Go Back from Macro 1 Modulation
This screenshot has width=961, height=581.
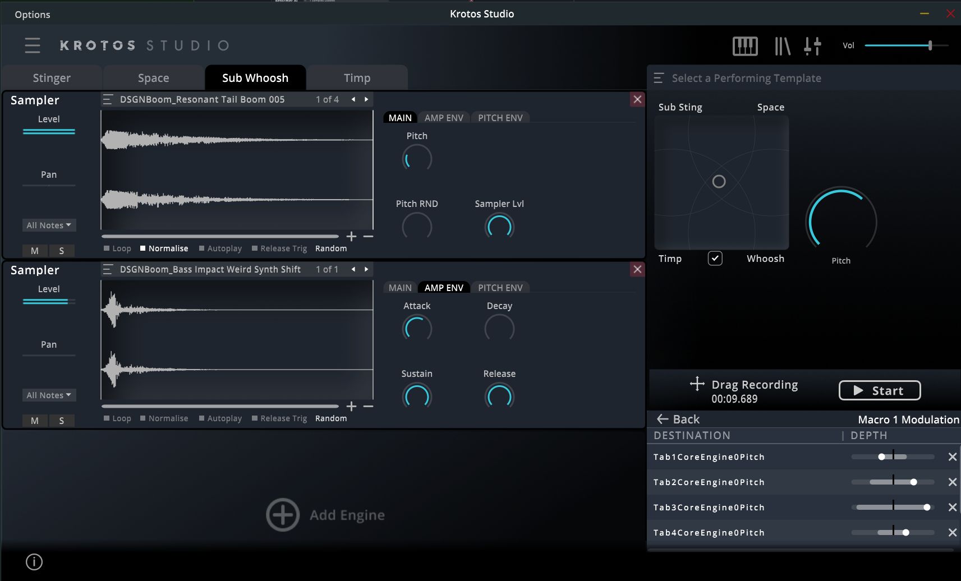pos(678,419)
